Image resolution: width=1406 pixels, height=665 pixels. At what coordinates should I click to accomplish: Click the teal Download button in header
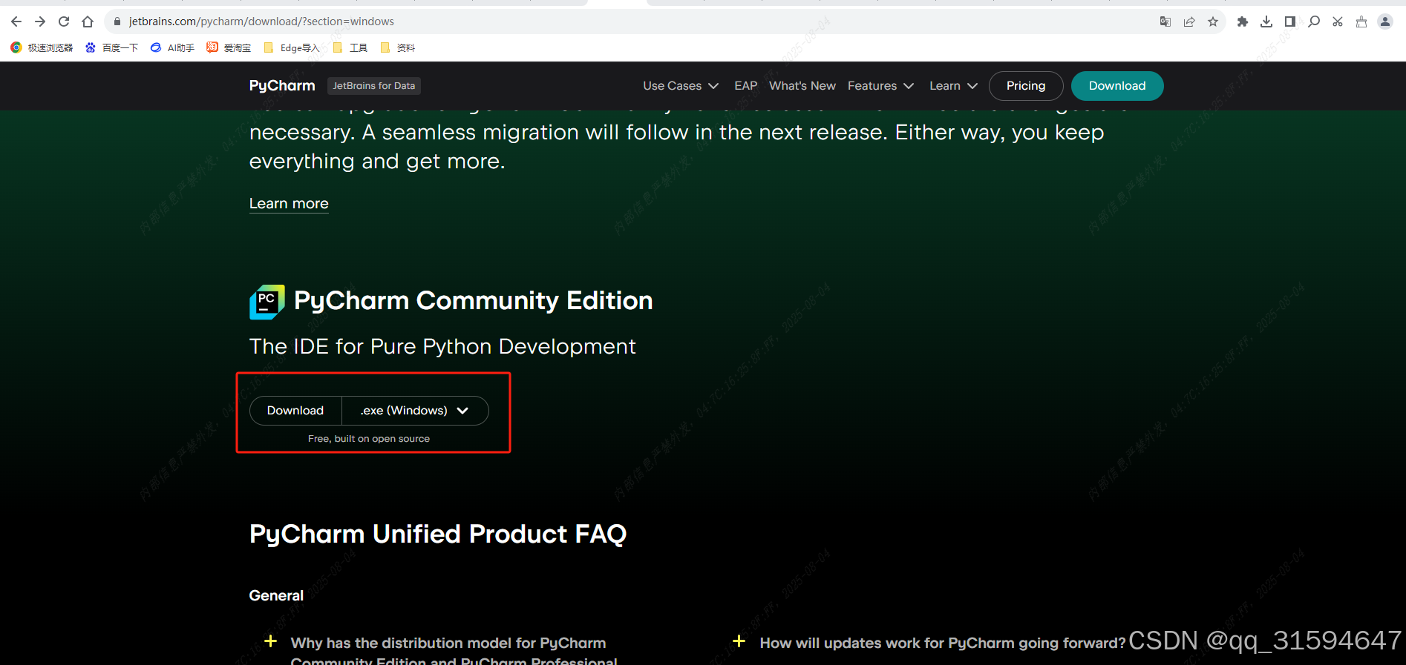(x=1117, y=86)
